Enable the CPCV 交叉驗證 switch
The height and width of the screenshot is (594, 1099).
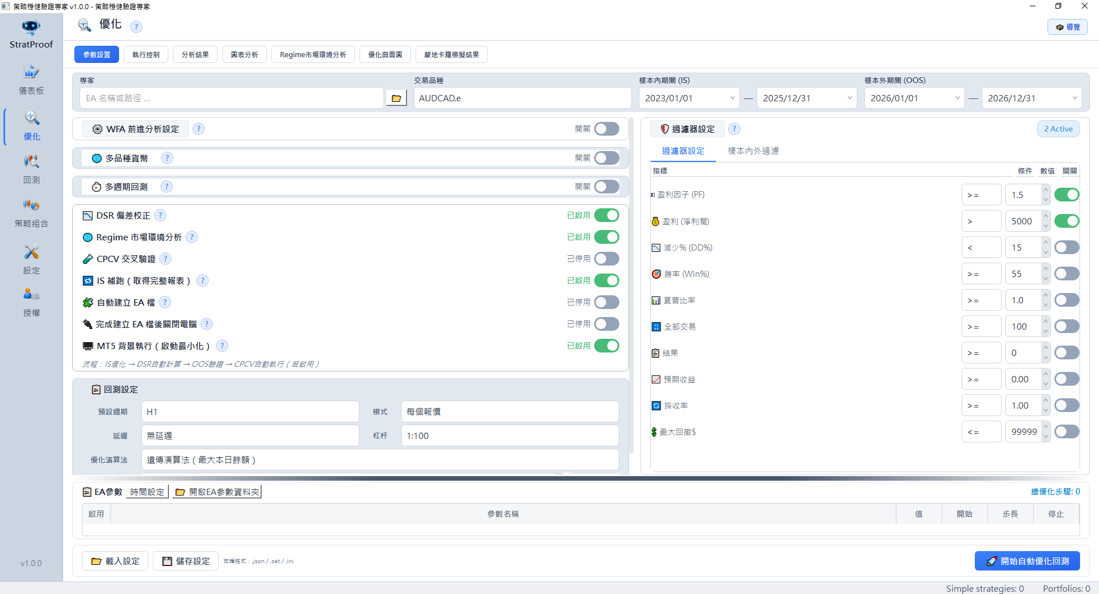click(607, 259)
